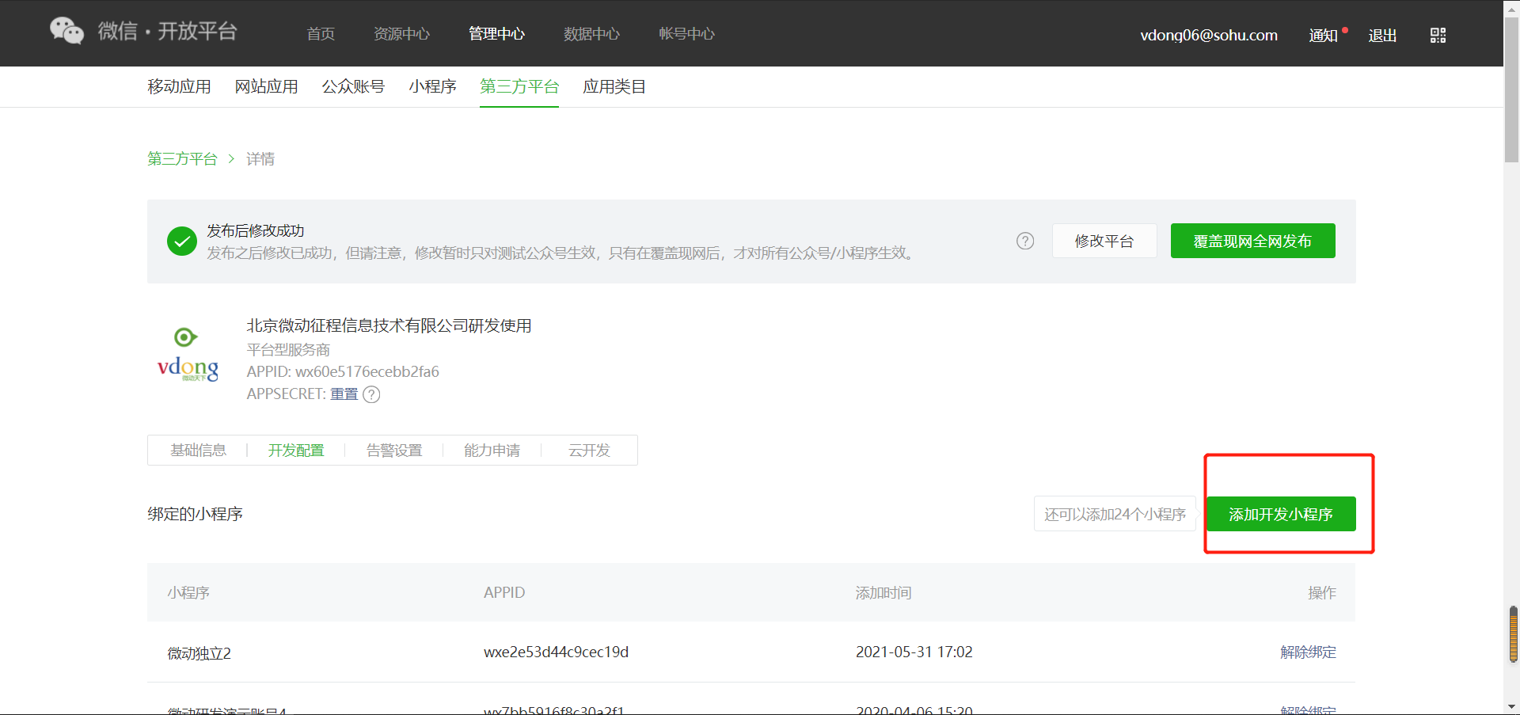
Task: Click the vdong platform logo
Action: click(188, 355)
